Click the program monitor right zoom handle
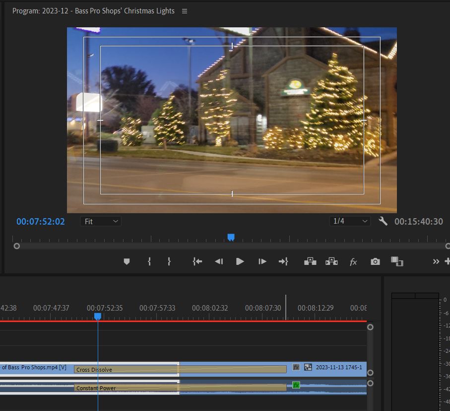450x411 pixels. [448, 246]
